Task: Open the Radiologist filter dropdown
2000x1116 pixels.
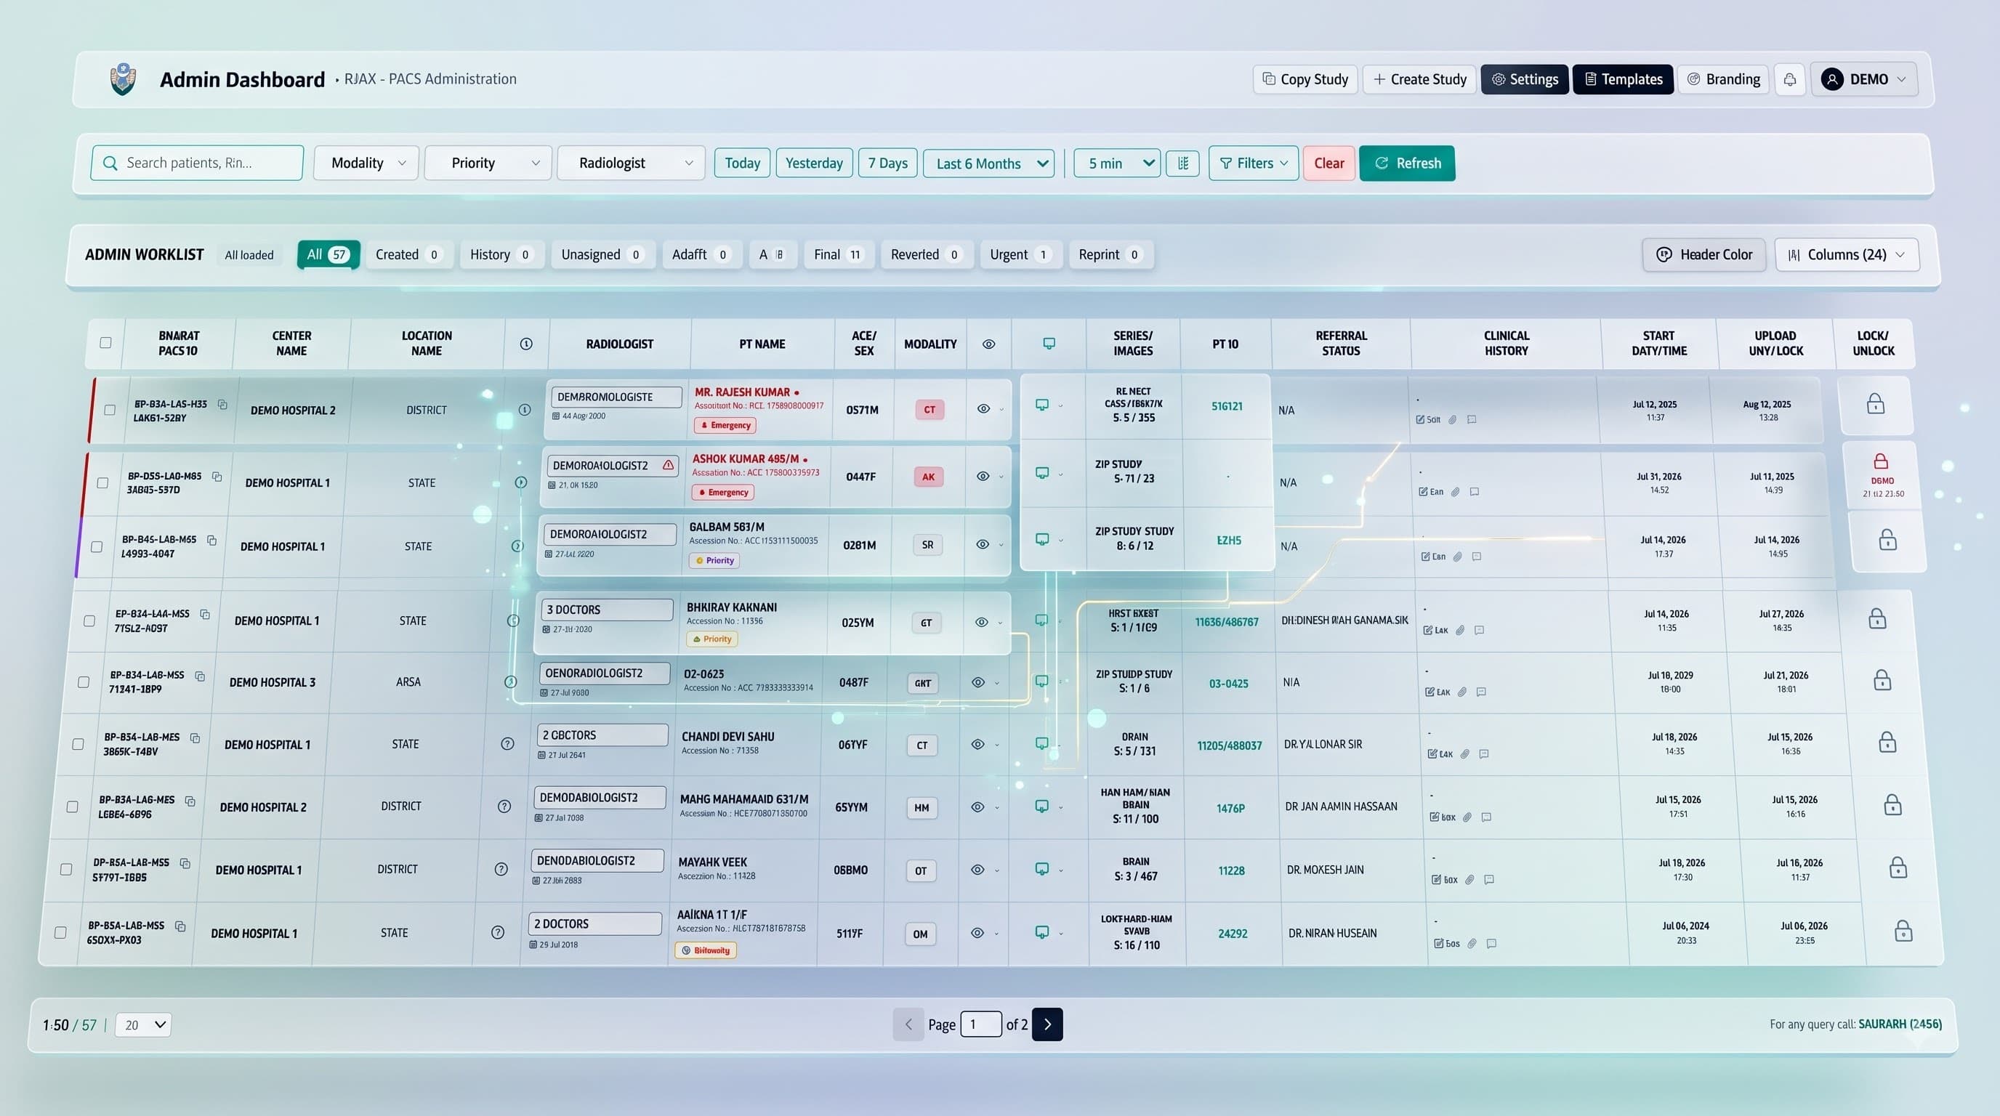Action: tap(632, 163)
